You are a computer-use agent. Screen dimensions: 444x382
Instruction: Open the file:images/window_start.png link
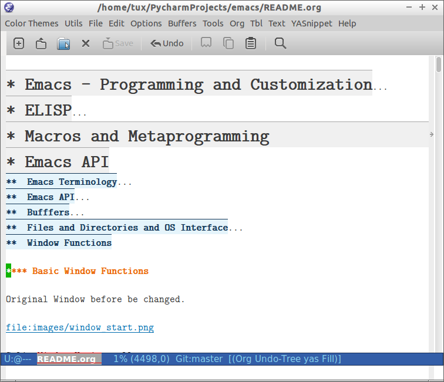click(80, 327)
